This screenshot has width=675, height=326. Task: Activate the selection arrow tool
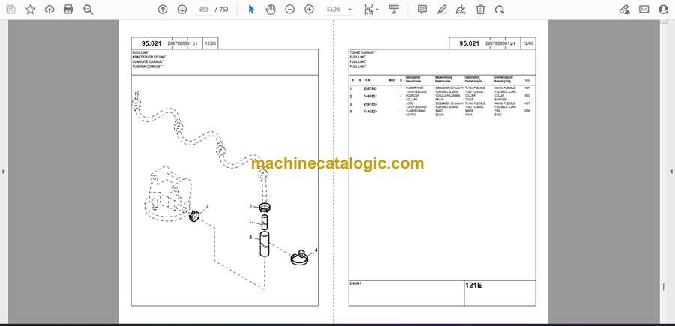252,10
